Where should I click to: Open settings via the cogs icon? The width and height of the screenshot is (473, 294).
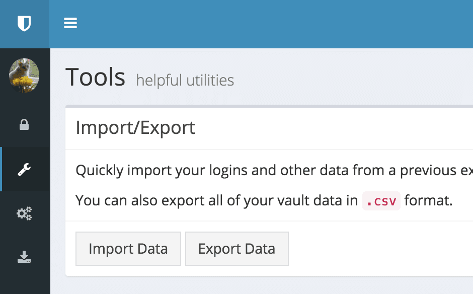pos(24,213)
